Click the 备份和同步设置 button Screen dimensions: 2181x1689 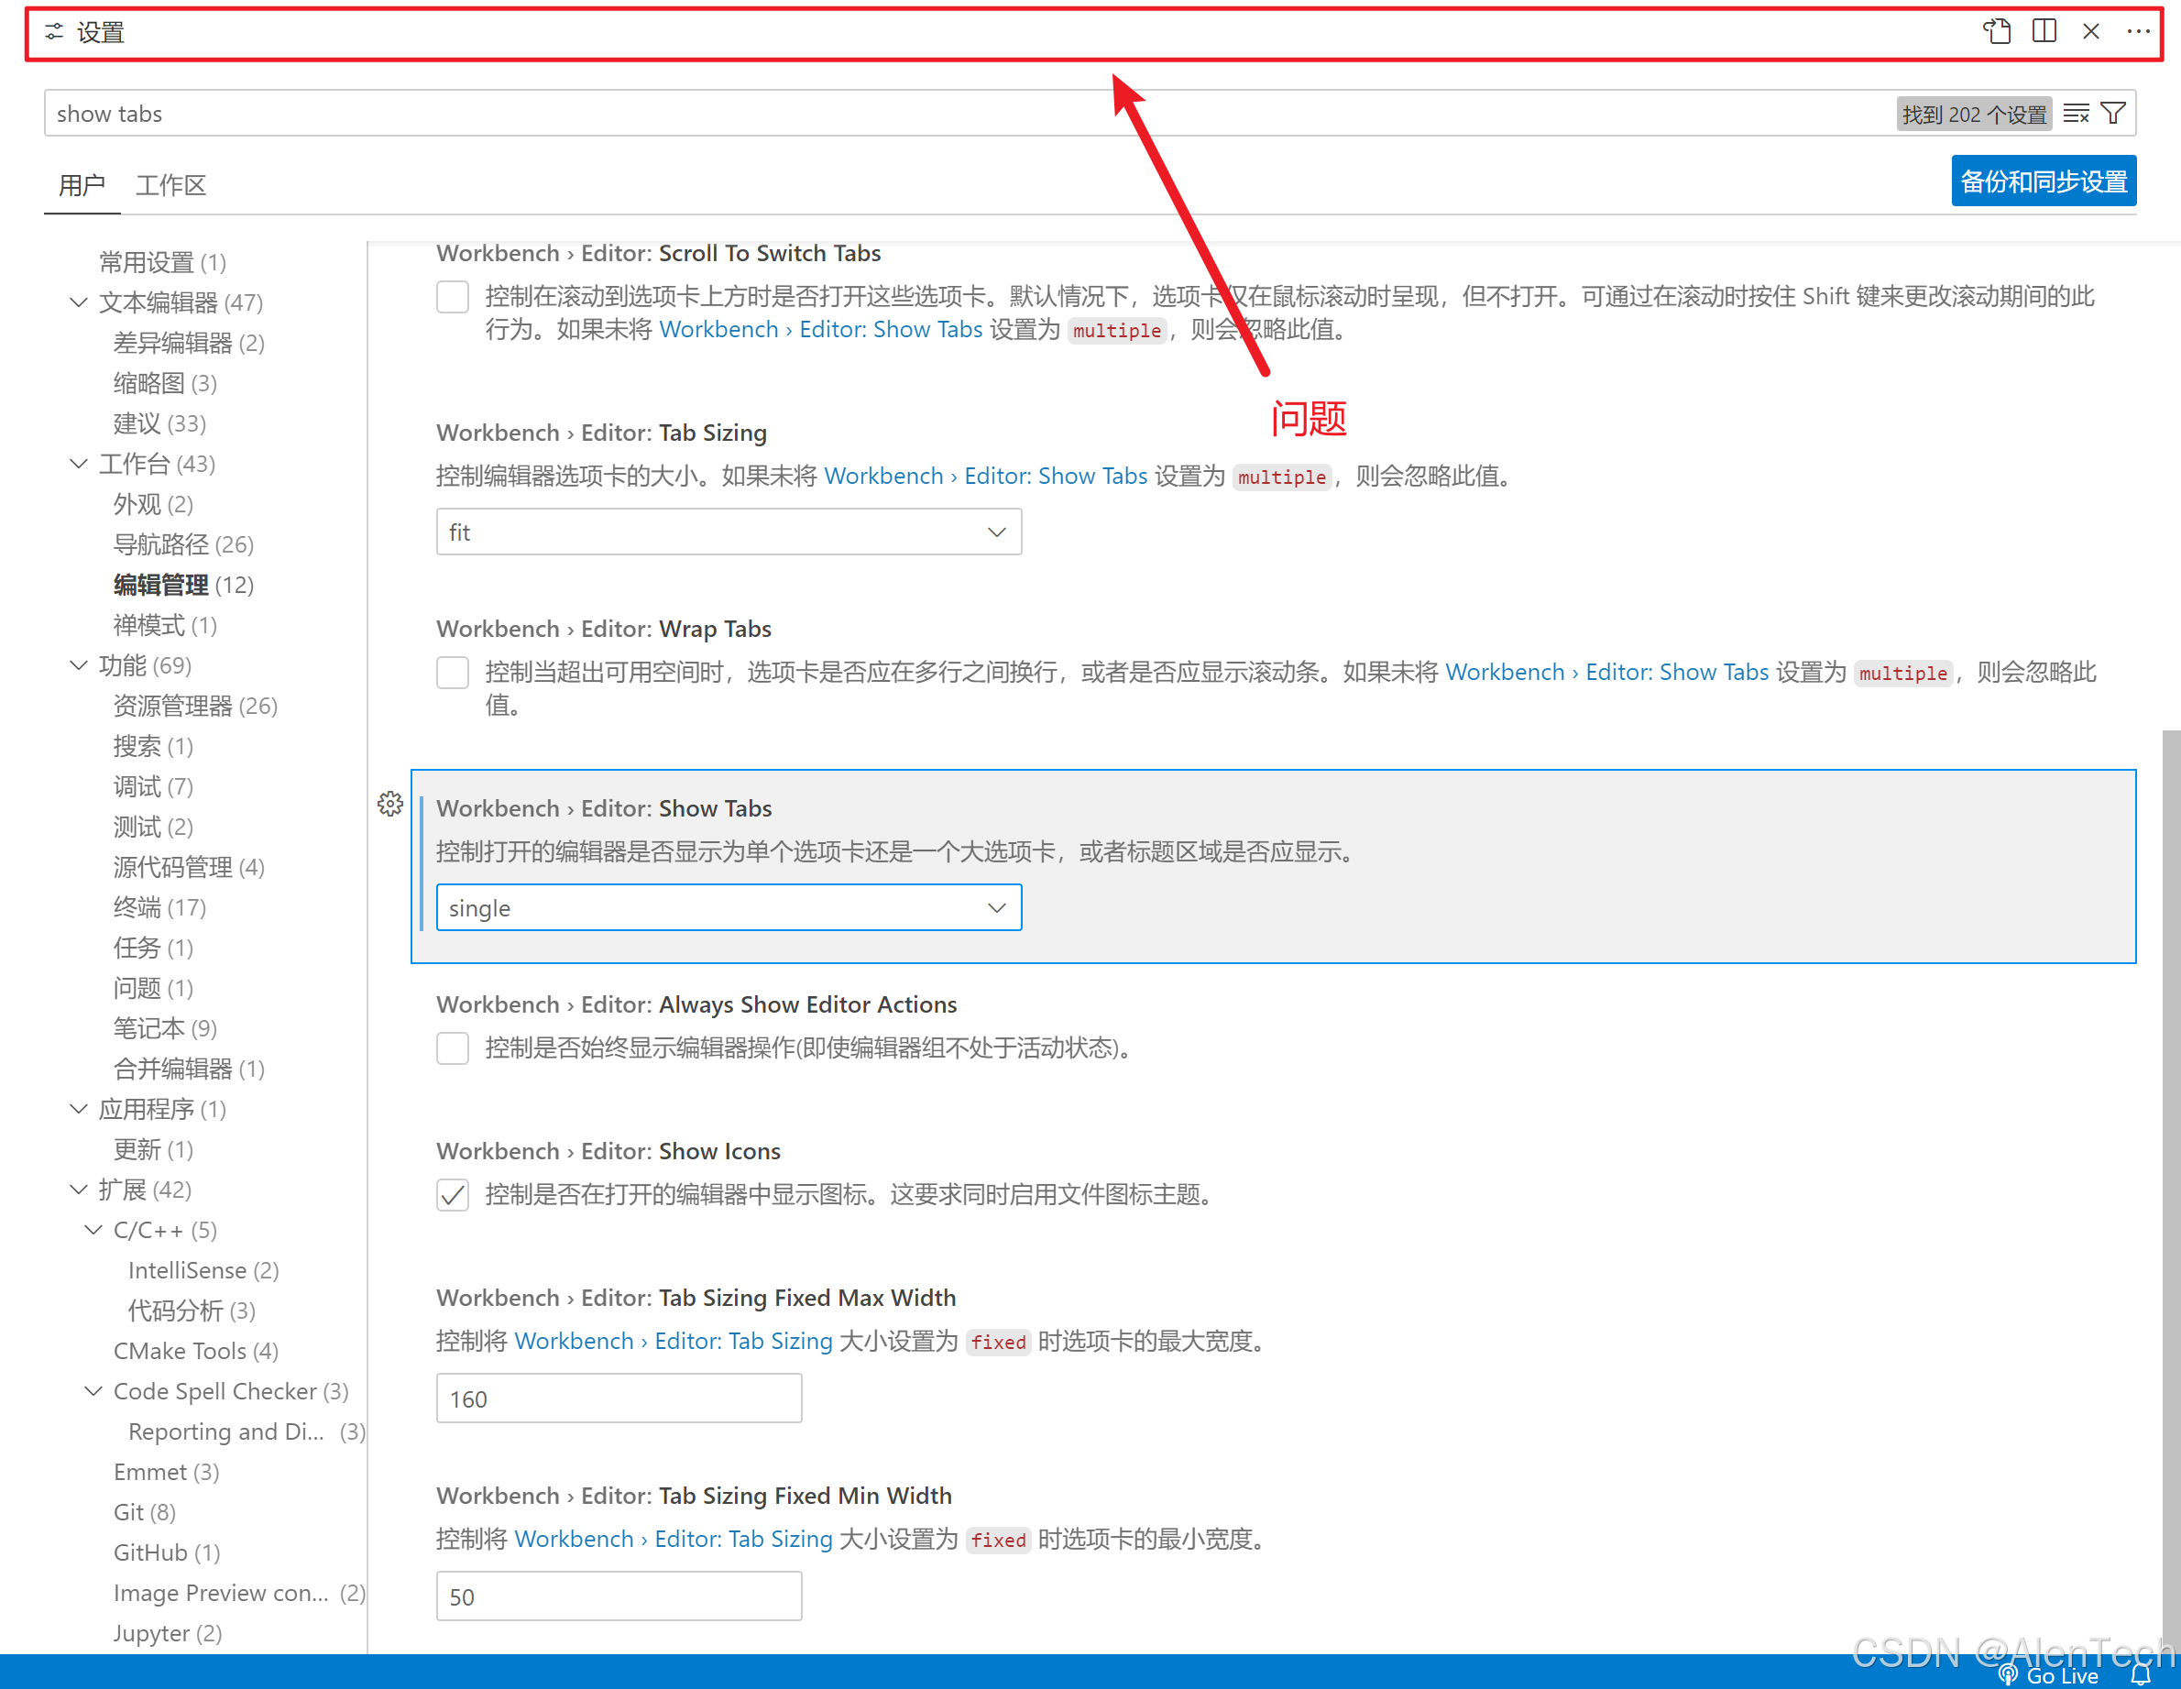tap(2043, 181)
